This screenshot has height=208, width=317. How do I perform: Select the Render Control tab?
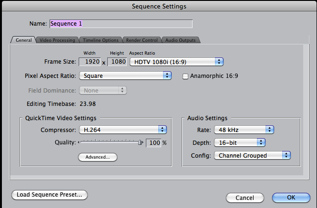click(x=142, y=40)
